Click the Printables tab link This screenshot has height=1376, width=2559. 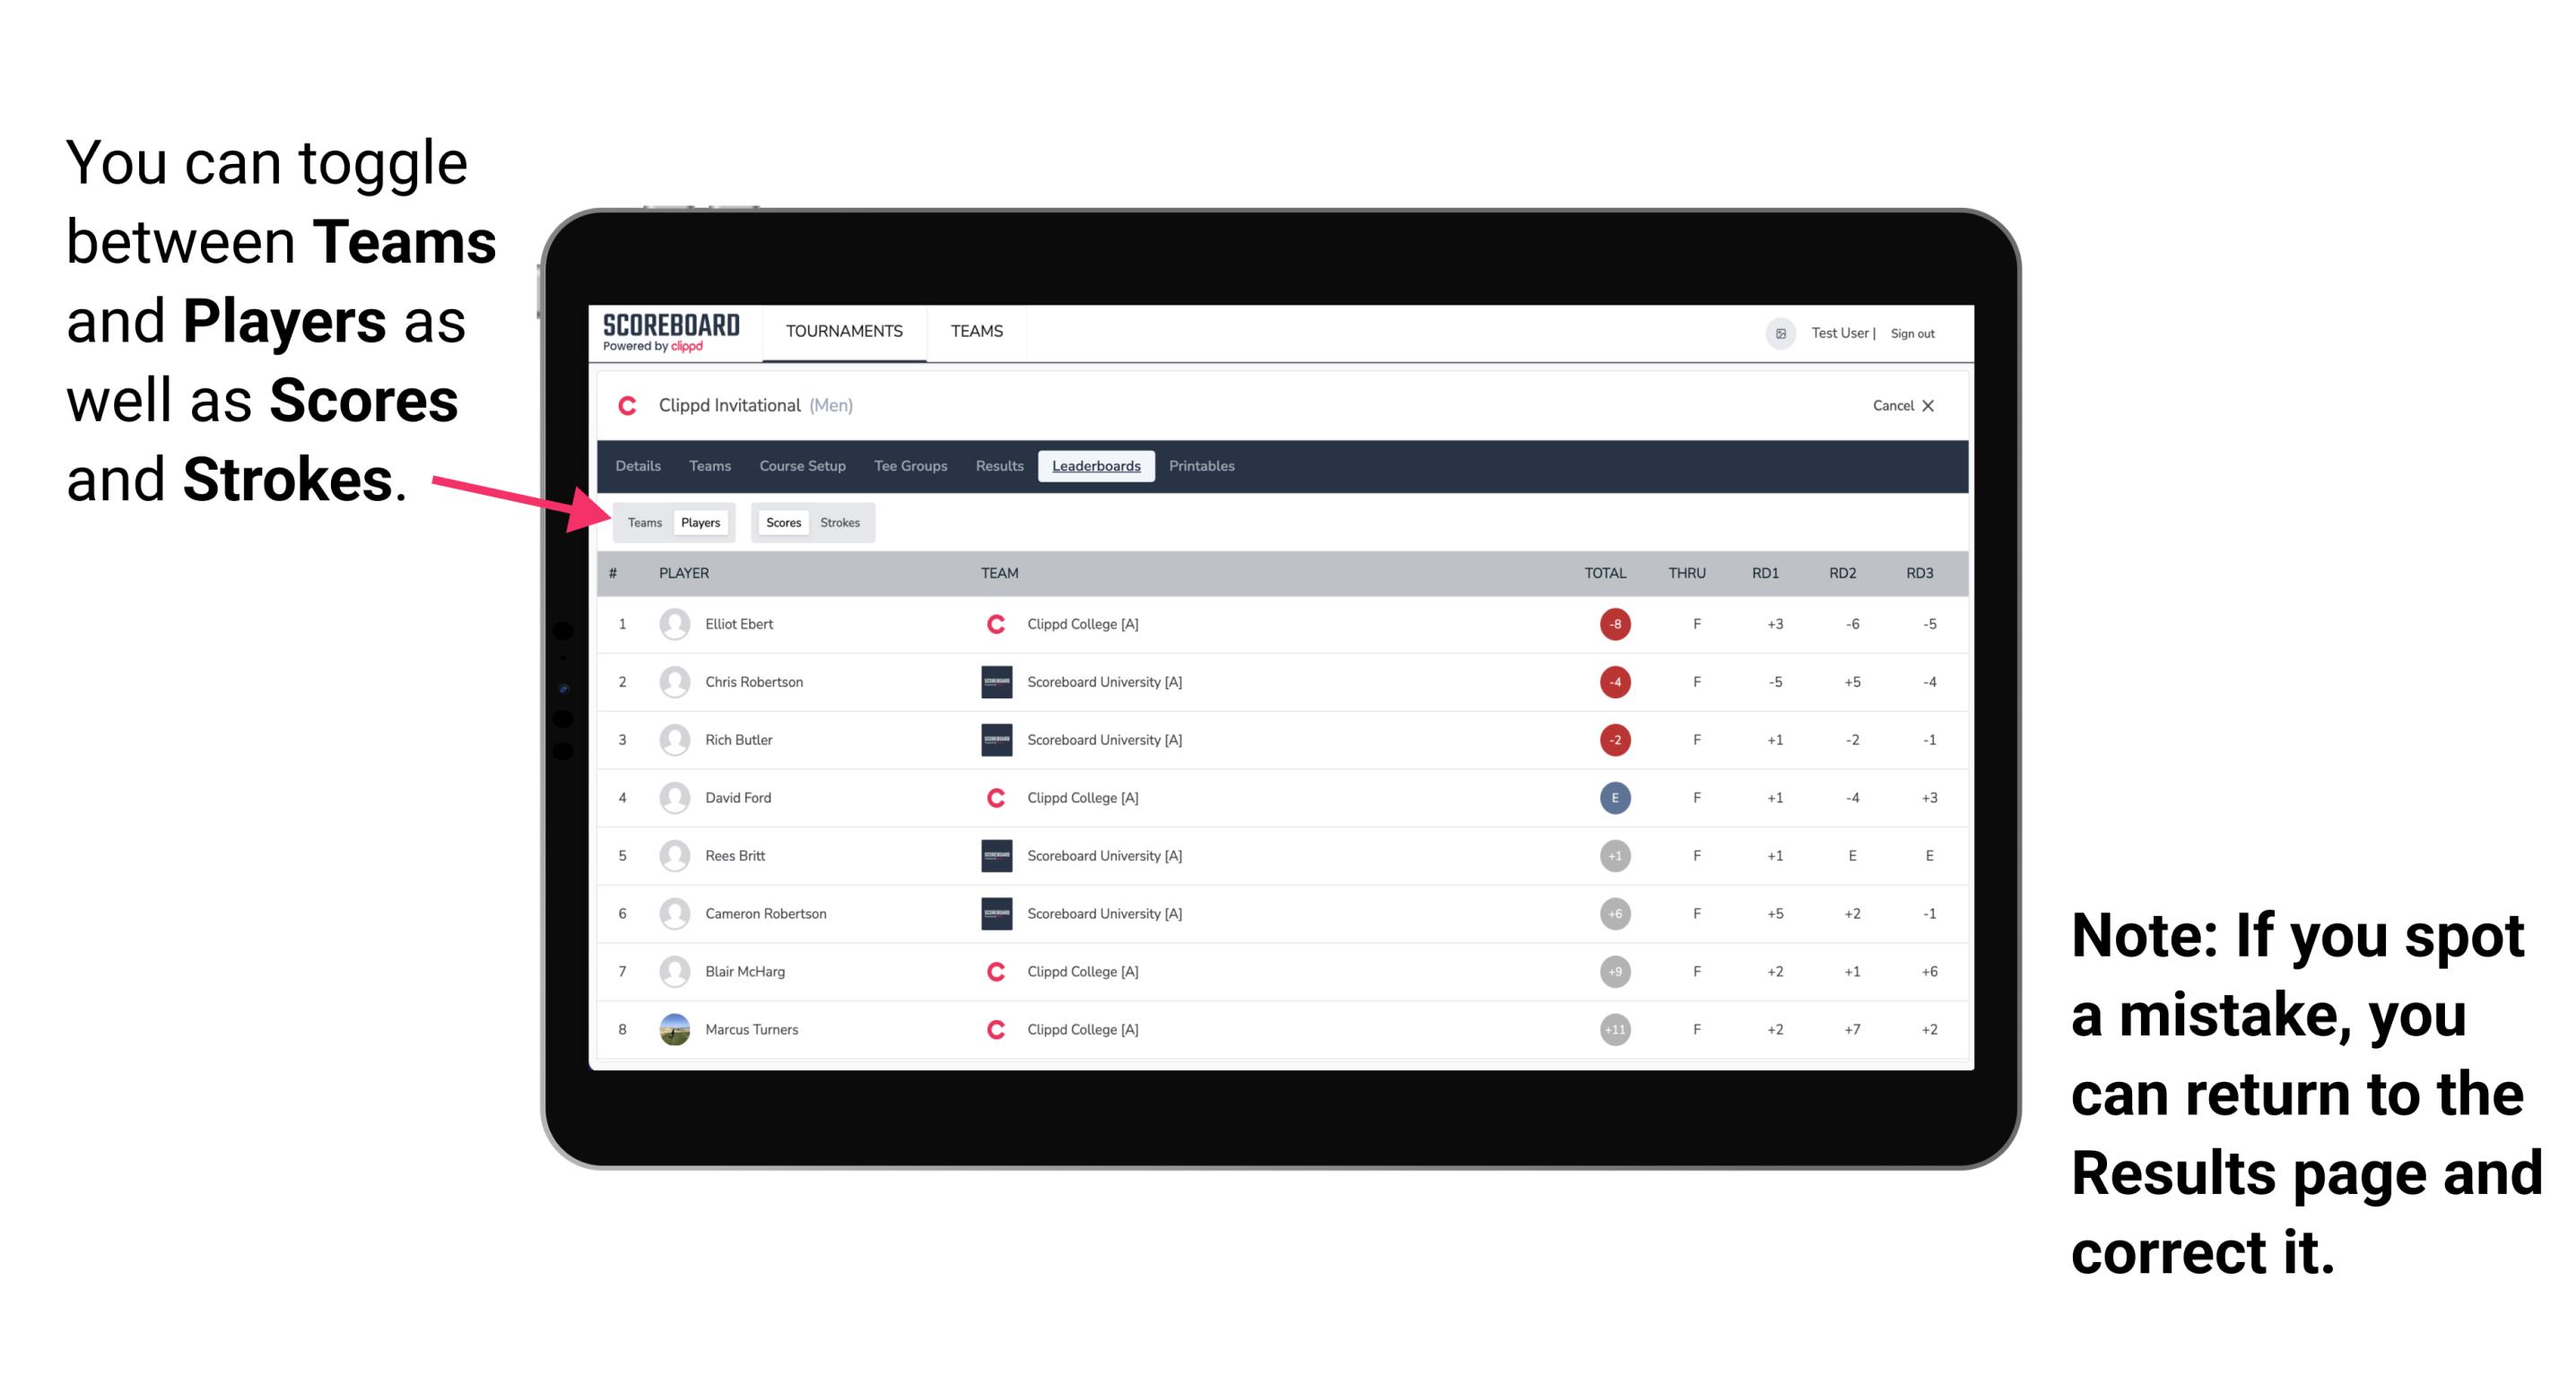coord(1206,466)
